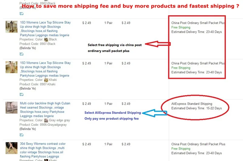Select the Gray edge gray color swatch
This screenshot has height=161, width=243.
[x=46, y=120]
